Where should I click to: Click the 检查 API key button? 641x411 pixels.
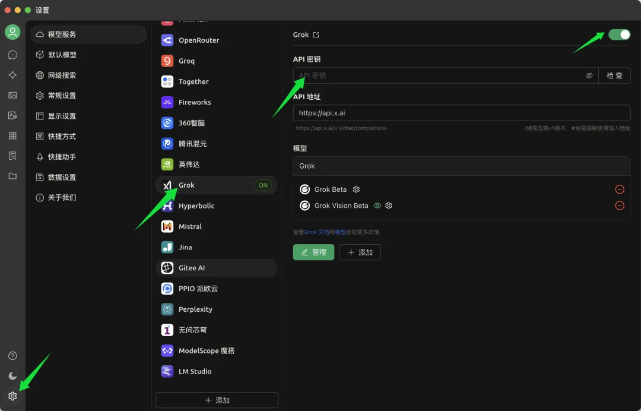[x=614, y=75]
